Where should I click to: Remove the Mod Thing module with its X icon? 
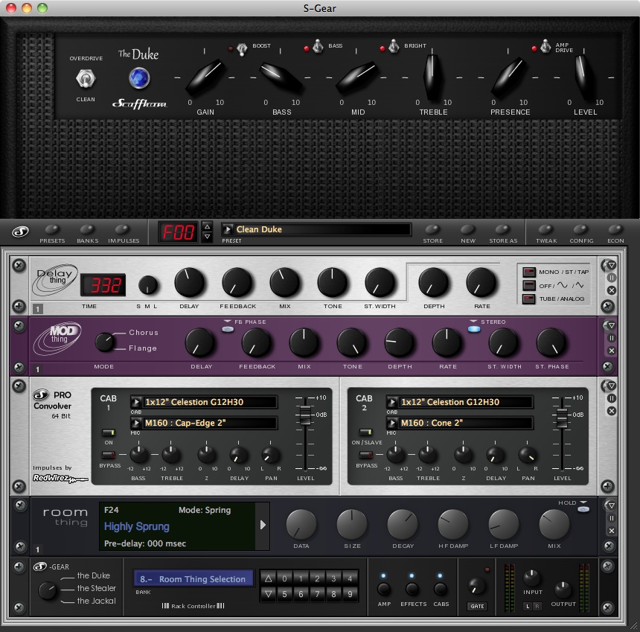[611, 351]
